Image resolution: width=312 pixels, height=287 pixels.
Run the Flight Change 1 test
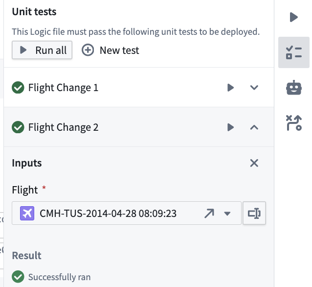pos(230,88)
